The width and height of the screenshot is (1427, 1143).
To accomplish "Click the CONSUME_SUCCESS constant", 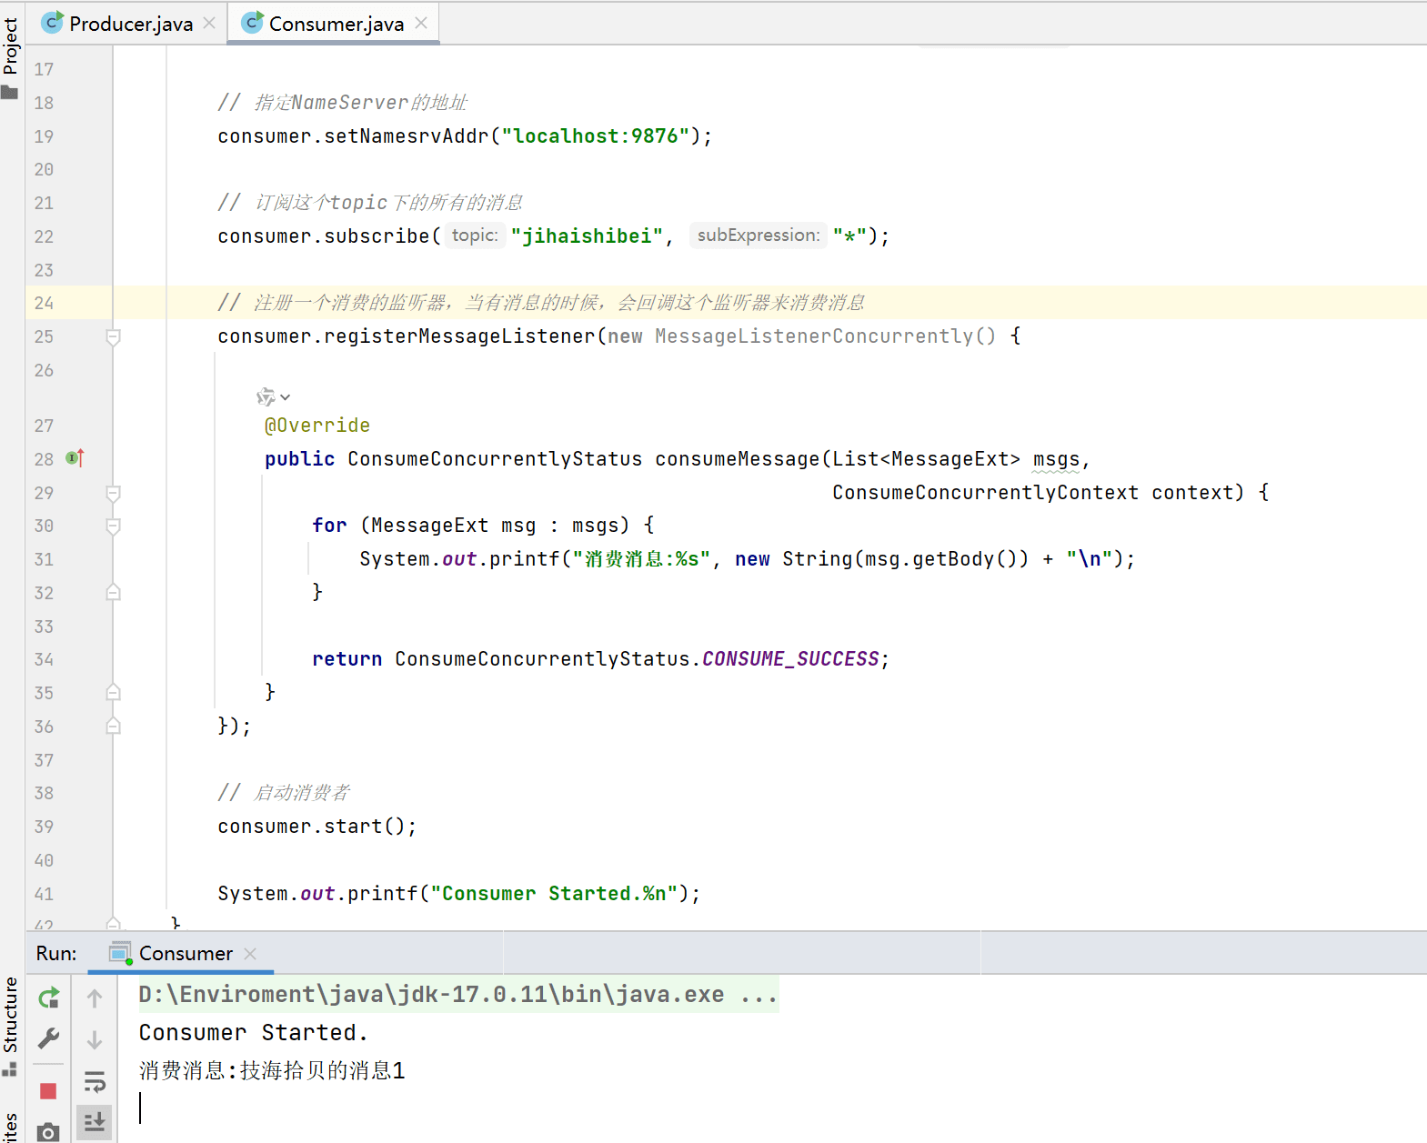I will pyautogui.click(x=790, y=658).
